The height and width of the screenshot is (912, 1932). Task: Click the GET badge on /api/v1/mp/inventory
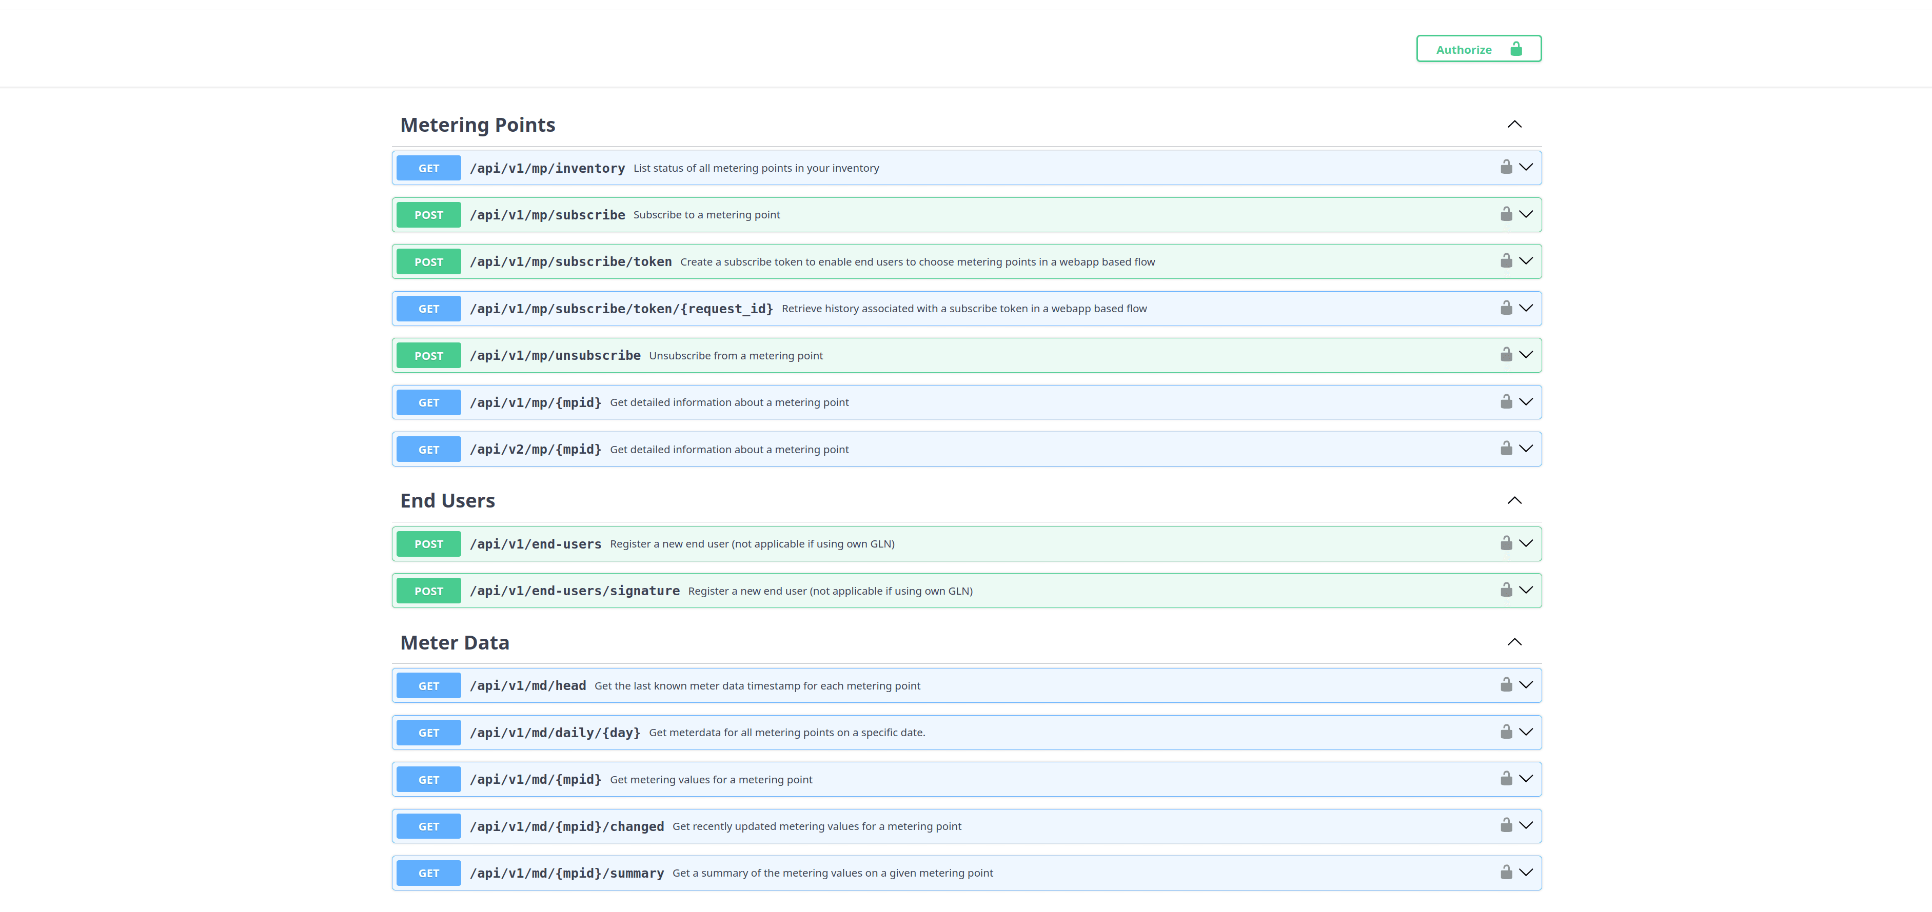427,167
